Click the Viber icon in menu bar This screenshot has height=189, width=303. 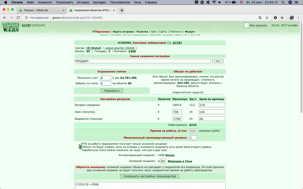[196, 2]
